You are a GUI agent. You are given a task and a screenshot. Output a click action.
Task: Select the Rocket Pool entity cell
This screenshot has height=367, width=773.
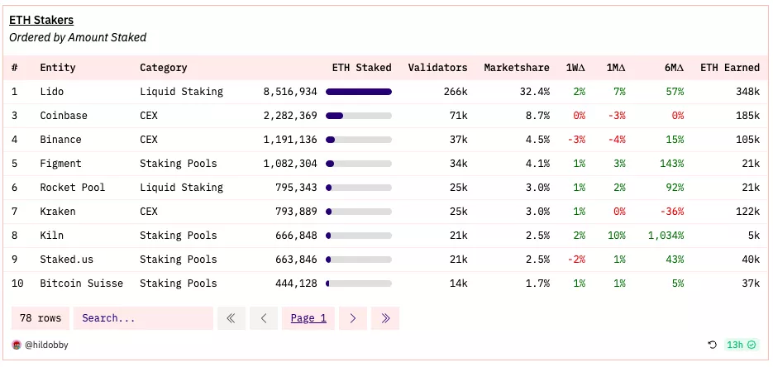(73, 188)
